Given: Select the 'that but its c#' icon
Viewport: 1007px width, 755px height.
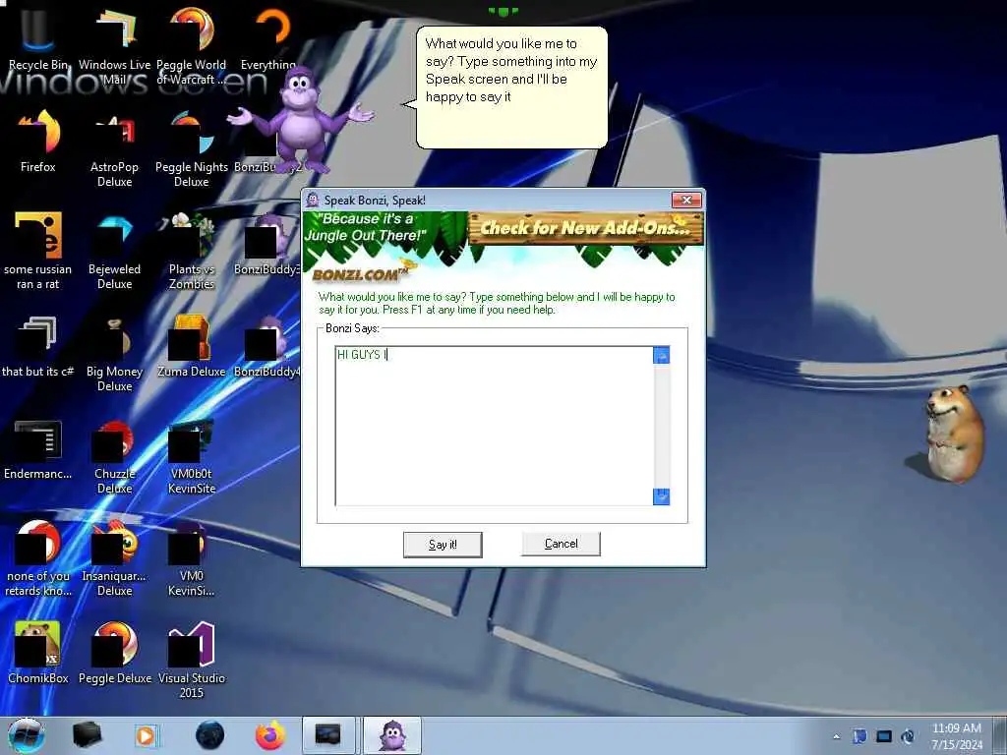Looking at the screenshot, I should (x=38, y=345).
